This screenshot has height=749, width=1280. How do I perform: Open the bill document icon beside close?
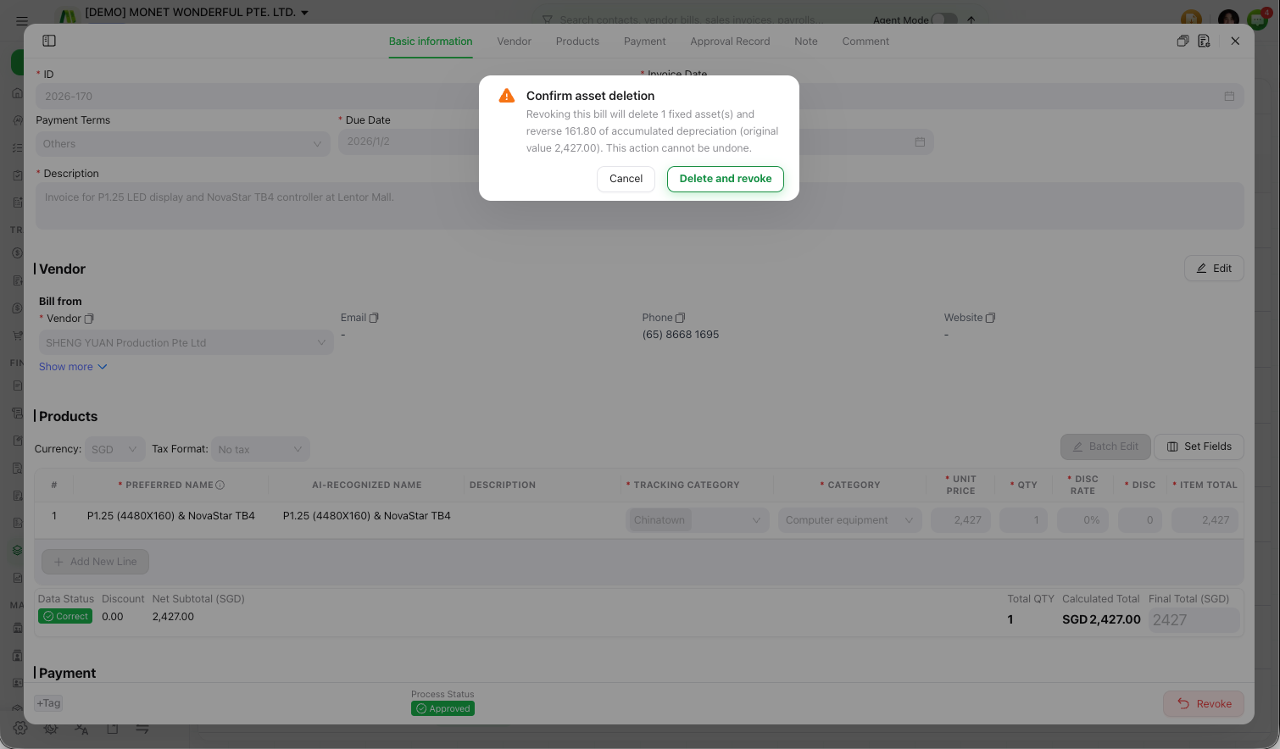1204,41
